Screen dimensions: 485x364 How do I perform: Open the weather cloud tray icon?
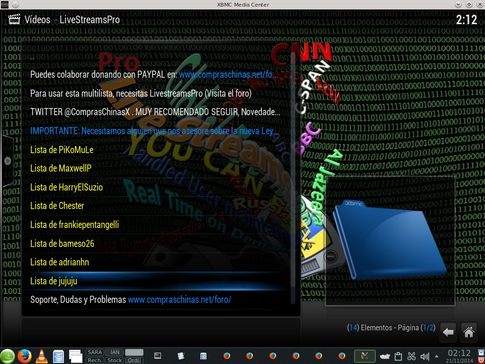[385, 356]
